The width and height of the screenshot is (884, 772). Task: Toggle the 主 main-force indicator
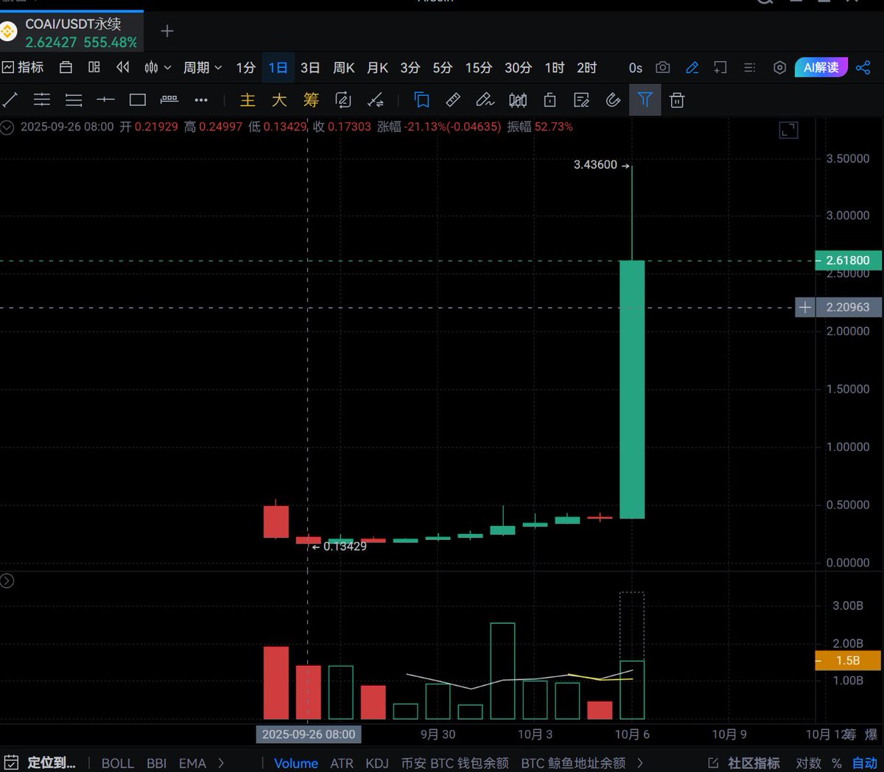248,100
